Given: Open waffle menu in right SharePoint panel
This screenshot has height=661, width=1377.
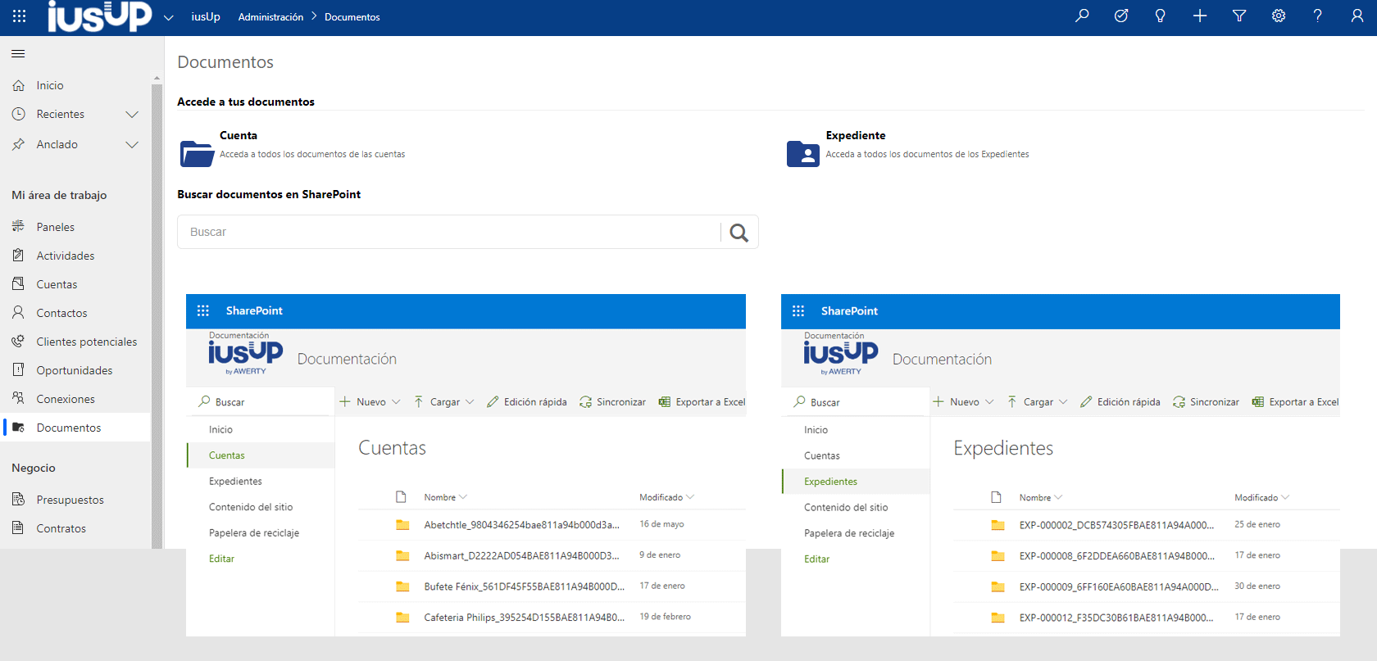Looking at the screenshot, I should tap(798, 310).
